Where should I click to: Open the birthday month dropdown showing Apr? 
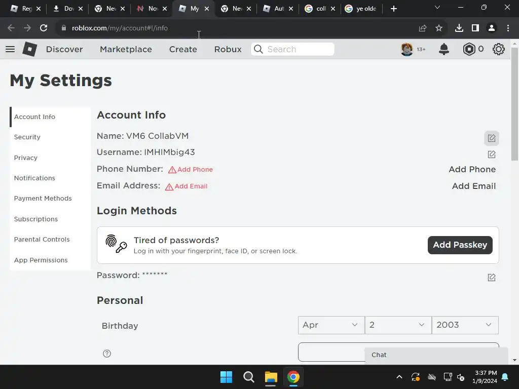[331, 325]
